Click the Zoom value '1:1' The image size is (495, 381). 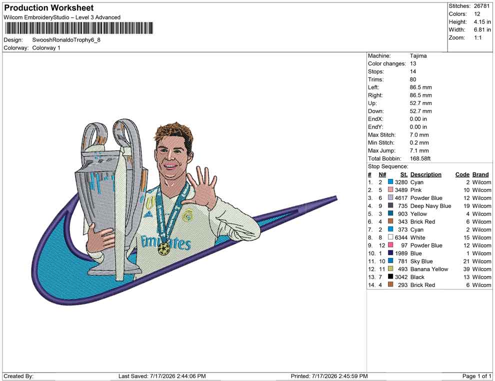[477, 37]
